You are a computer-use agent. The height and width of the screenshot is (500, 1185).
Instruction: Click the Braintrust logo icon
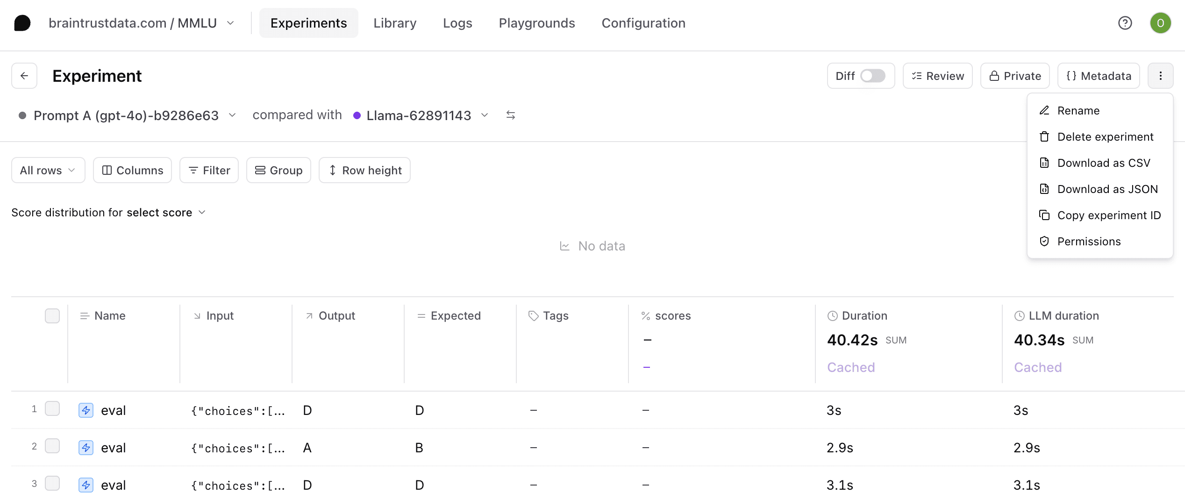tap(22, 23)
